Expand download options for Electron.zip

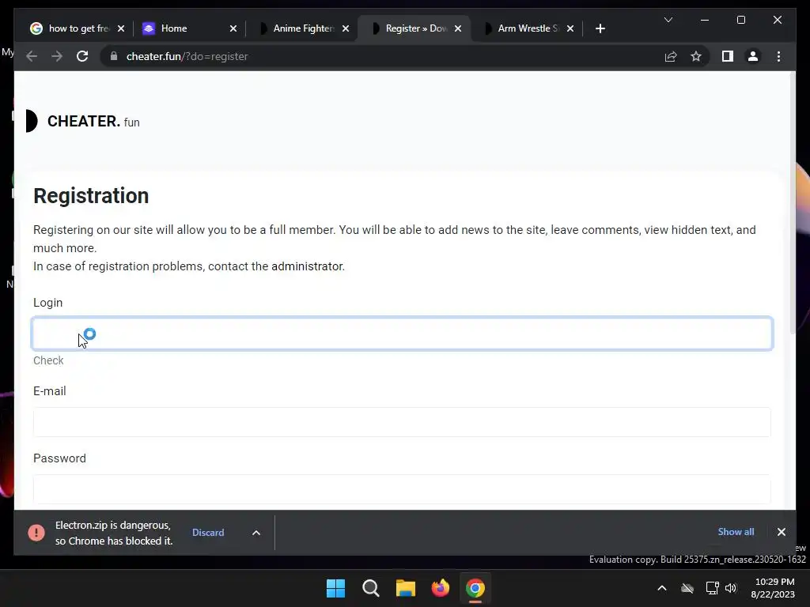tap(256, 533)
